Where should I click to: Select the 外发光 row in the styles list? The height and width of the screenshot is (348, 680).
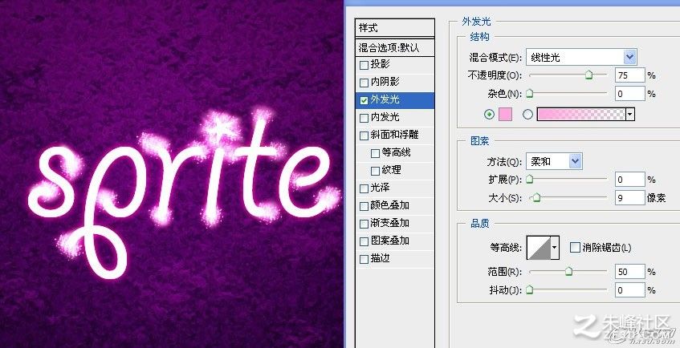pos(395,100)
